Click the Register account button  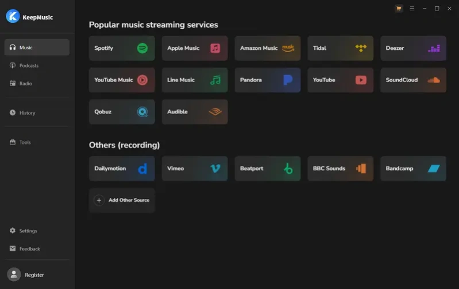click(26, 275)
